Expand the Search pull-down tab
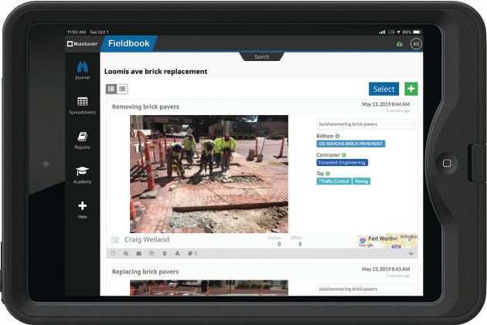The width and height of the screenshot is (487, 325). point(262,56)
